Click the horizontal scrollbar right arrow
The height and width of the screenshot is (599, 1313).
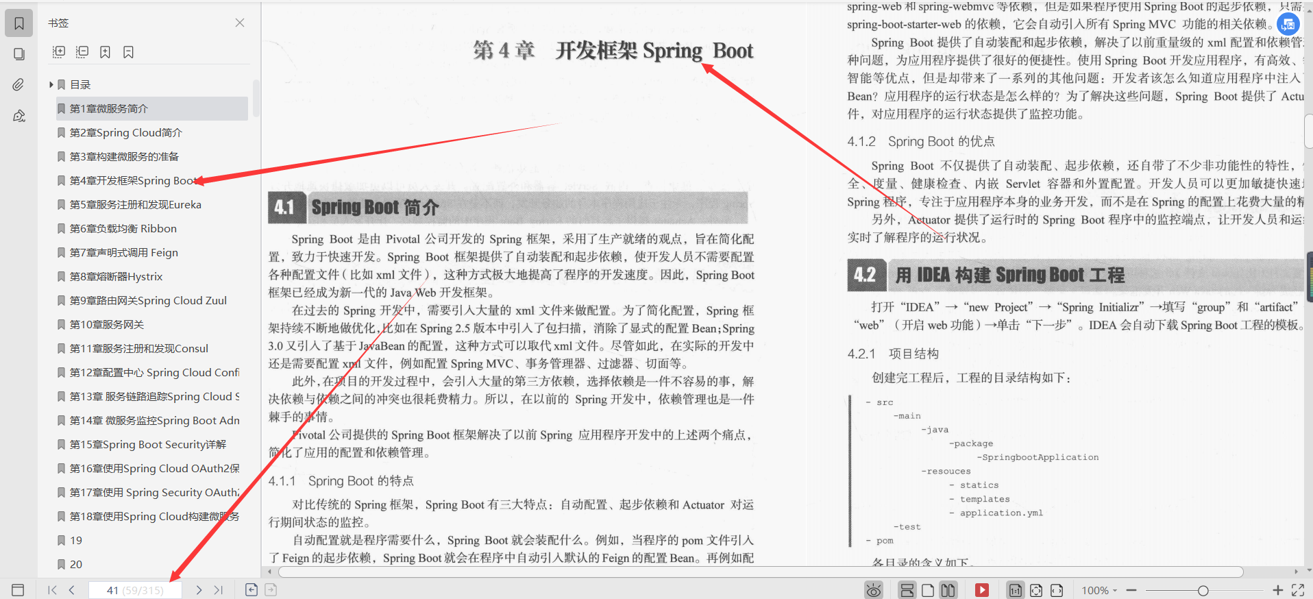pyautogui.click(x=1295, y=572)
